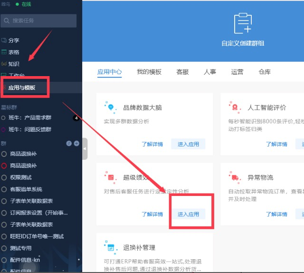The height and width of the screenshot is (273, 304).
Task: Click the unread badge showing 4
Action: [76, 118]
